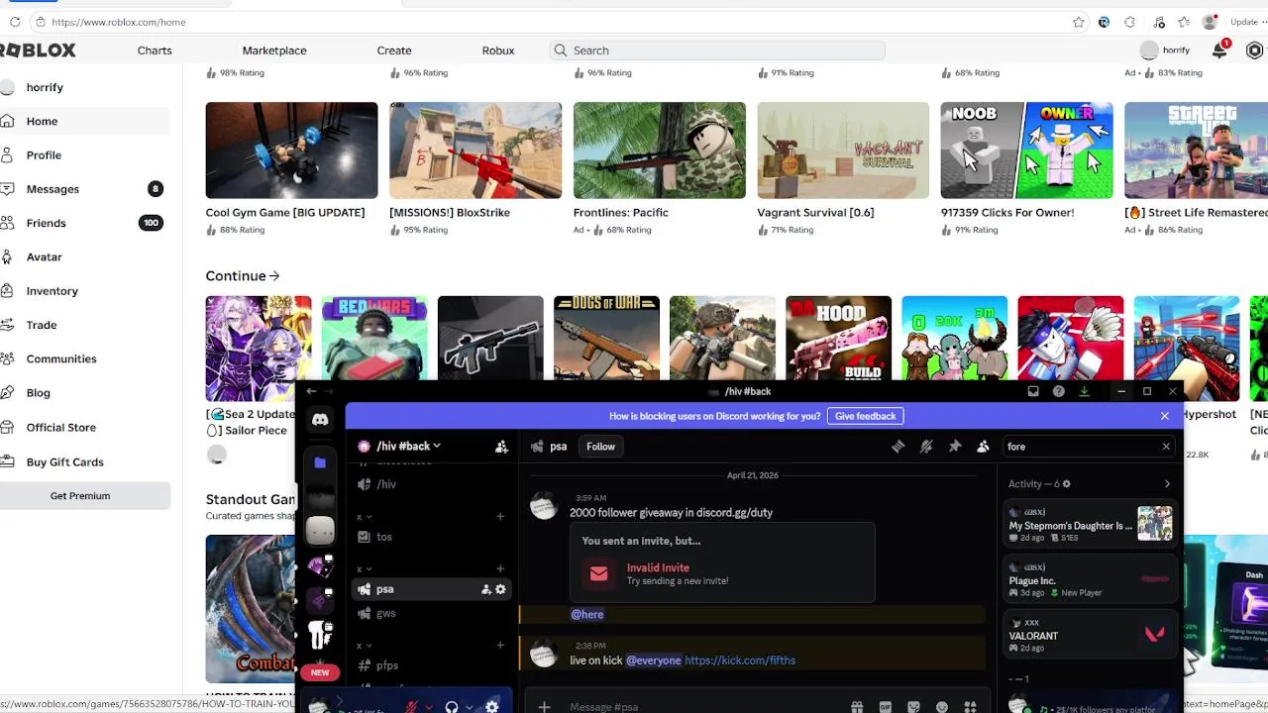Expand Discord Activity panel arrow
Viewport: 1268px width, 713px height.
pos(1167,484)
